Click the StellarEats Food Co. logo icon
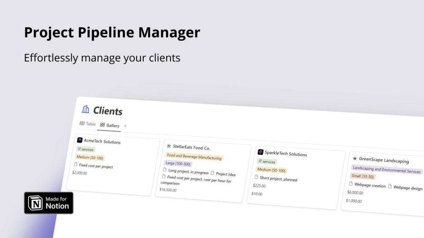Image resolution: width=424 pixels, height=238 pixels. coord(169,146)
